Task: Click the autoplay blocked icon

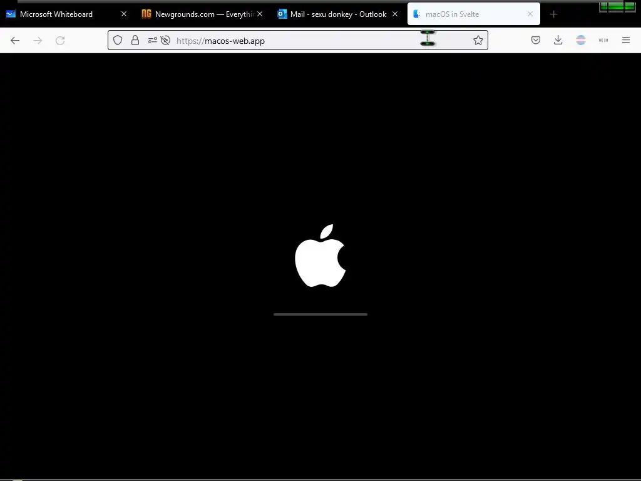Action: pos(165,40)
